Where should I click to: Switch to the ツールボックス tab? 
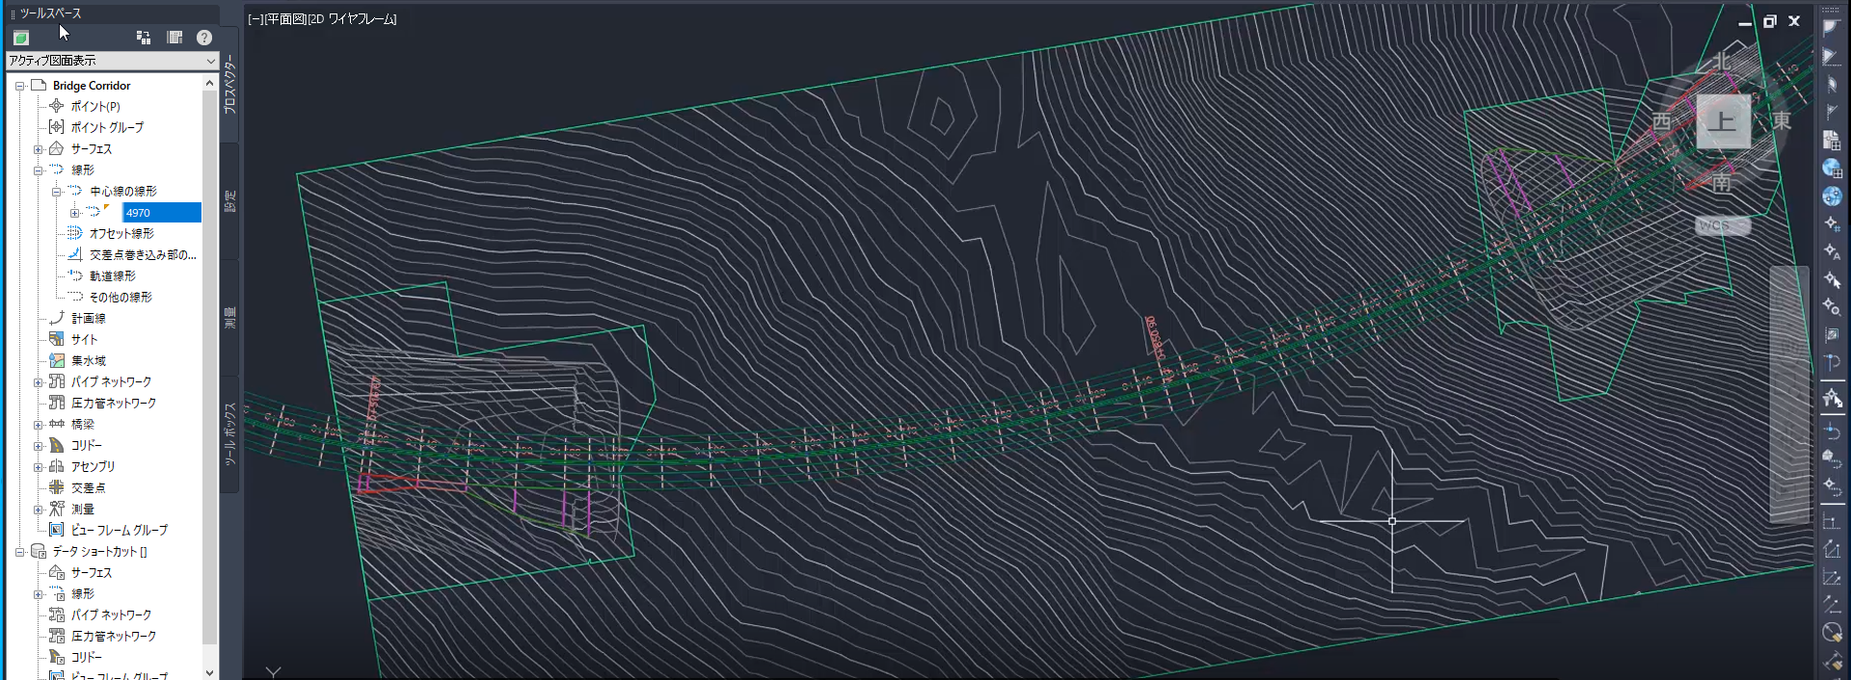pos(229,433)
